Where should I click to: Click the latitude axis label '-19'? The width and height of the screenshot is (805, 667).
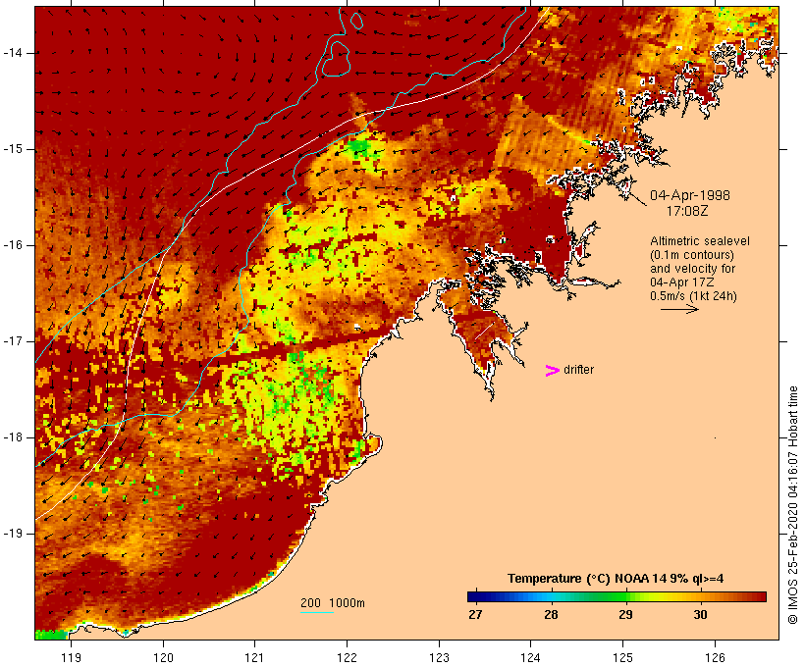(13, 534)
